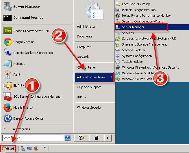Click in the Start Search field

[x=33, y=138]
